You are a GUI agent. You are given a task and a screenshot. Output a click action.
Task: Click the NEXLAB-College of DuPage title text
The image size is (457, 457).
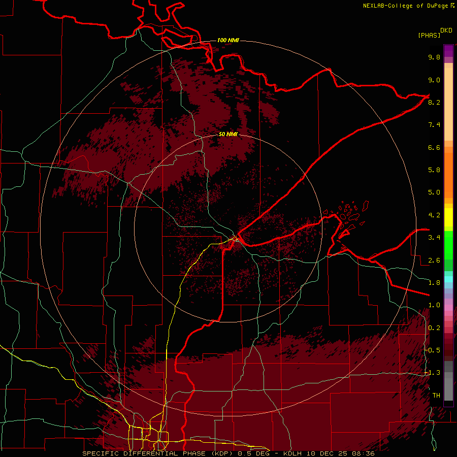[407, 6]
